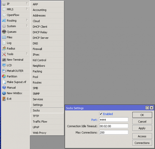Click the Queues tree icon
This screenshot has width=155, height=149.
click(4, 32)
